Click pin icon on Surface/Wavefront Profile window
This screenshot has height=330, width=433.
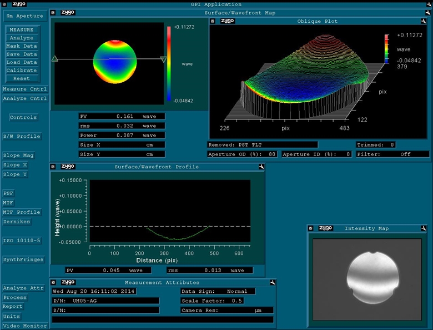261,166
